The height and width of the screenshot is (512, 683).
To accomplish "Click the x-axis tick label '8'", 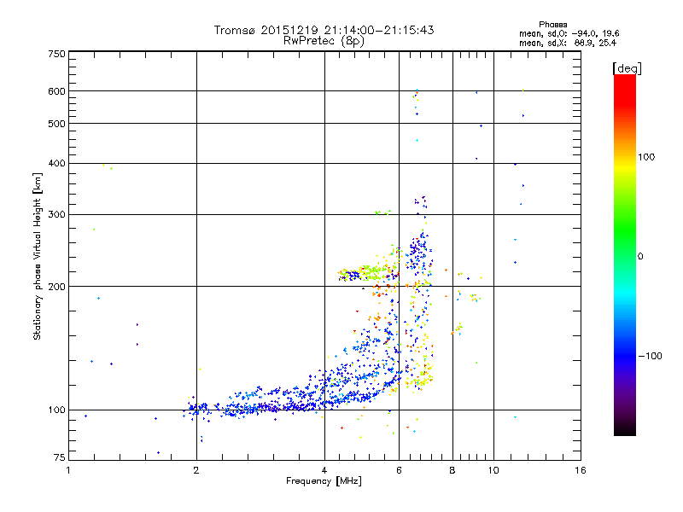I will pos(452,470).
